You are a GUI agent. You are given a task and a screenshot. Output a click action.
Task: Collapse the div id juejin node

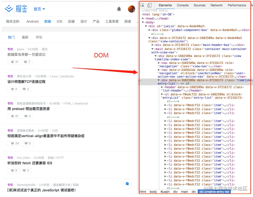146,26
